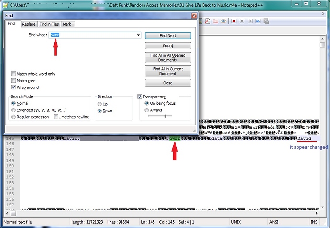Click 'Ln : 145' in status bar

(x=148, y=222)
